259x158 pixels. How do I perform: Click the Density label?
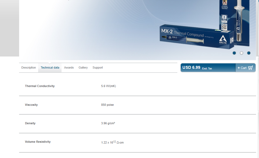point(30,123)
